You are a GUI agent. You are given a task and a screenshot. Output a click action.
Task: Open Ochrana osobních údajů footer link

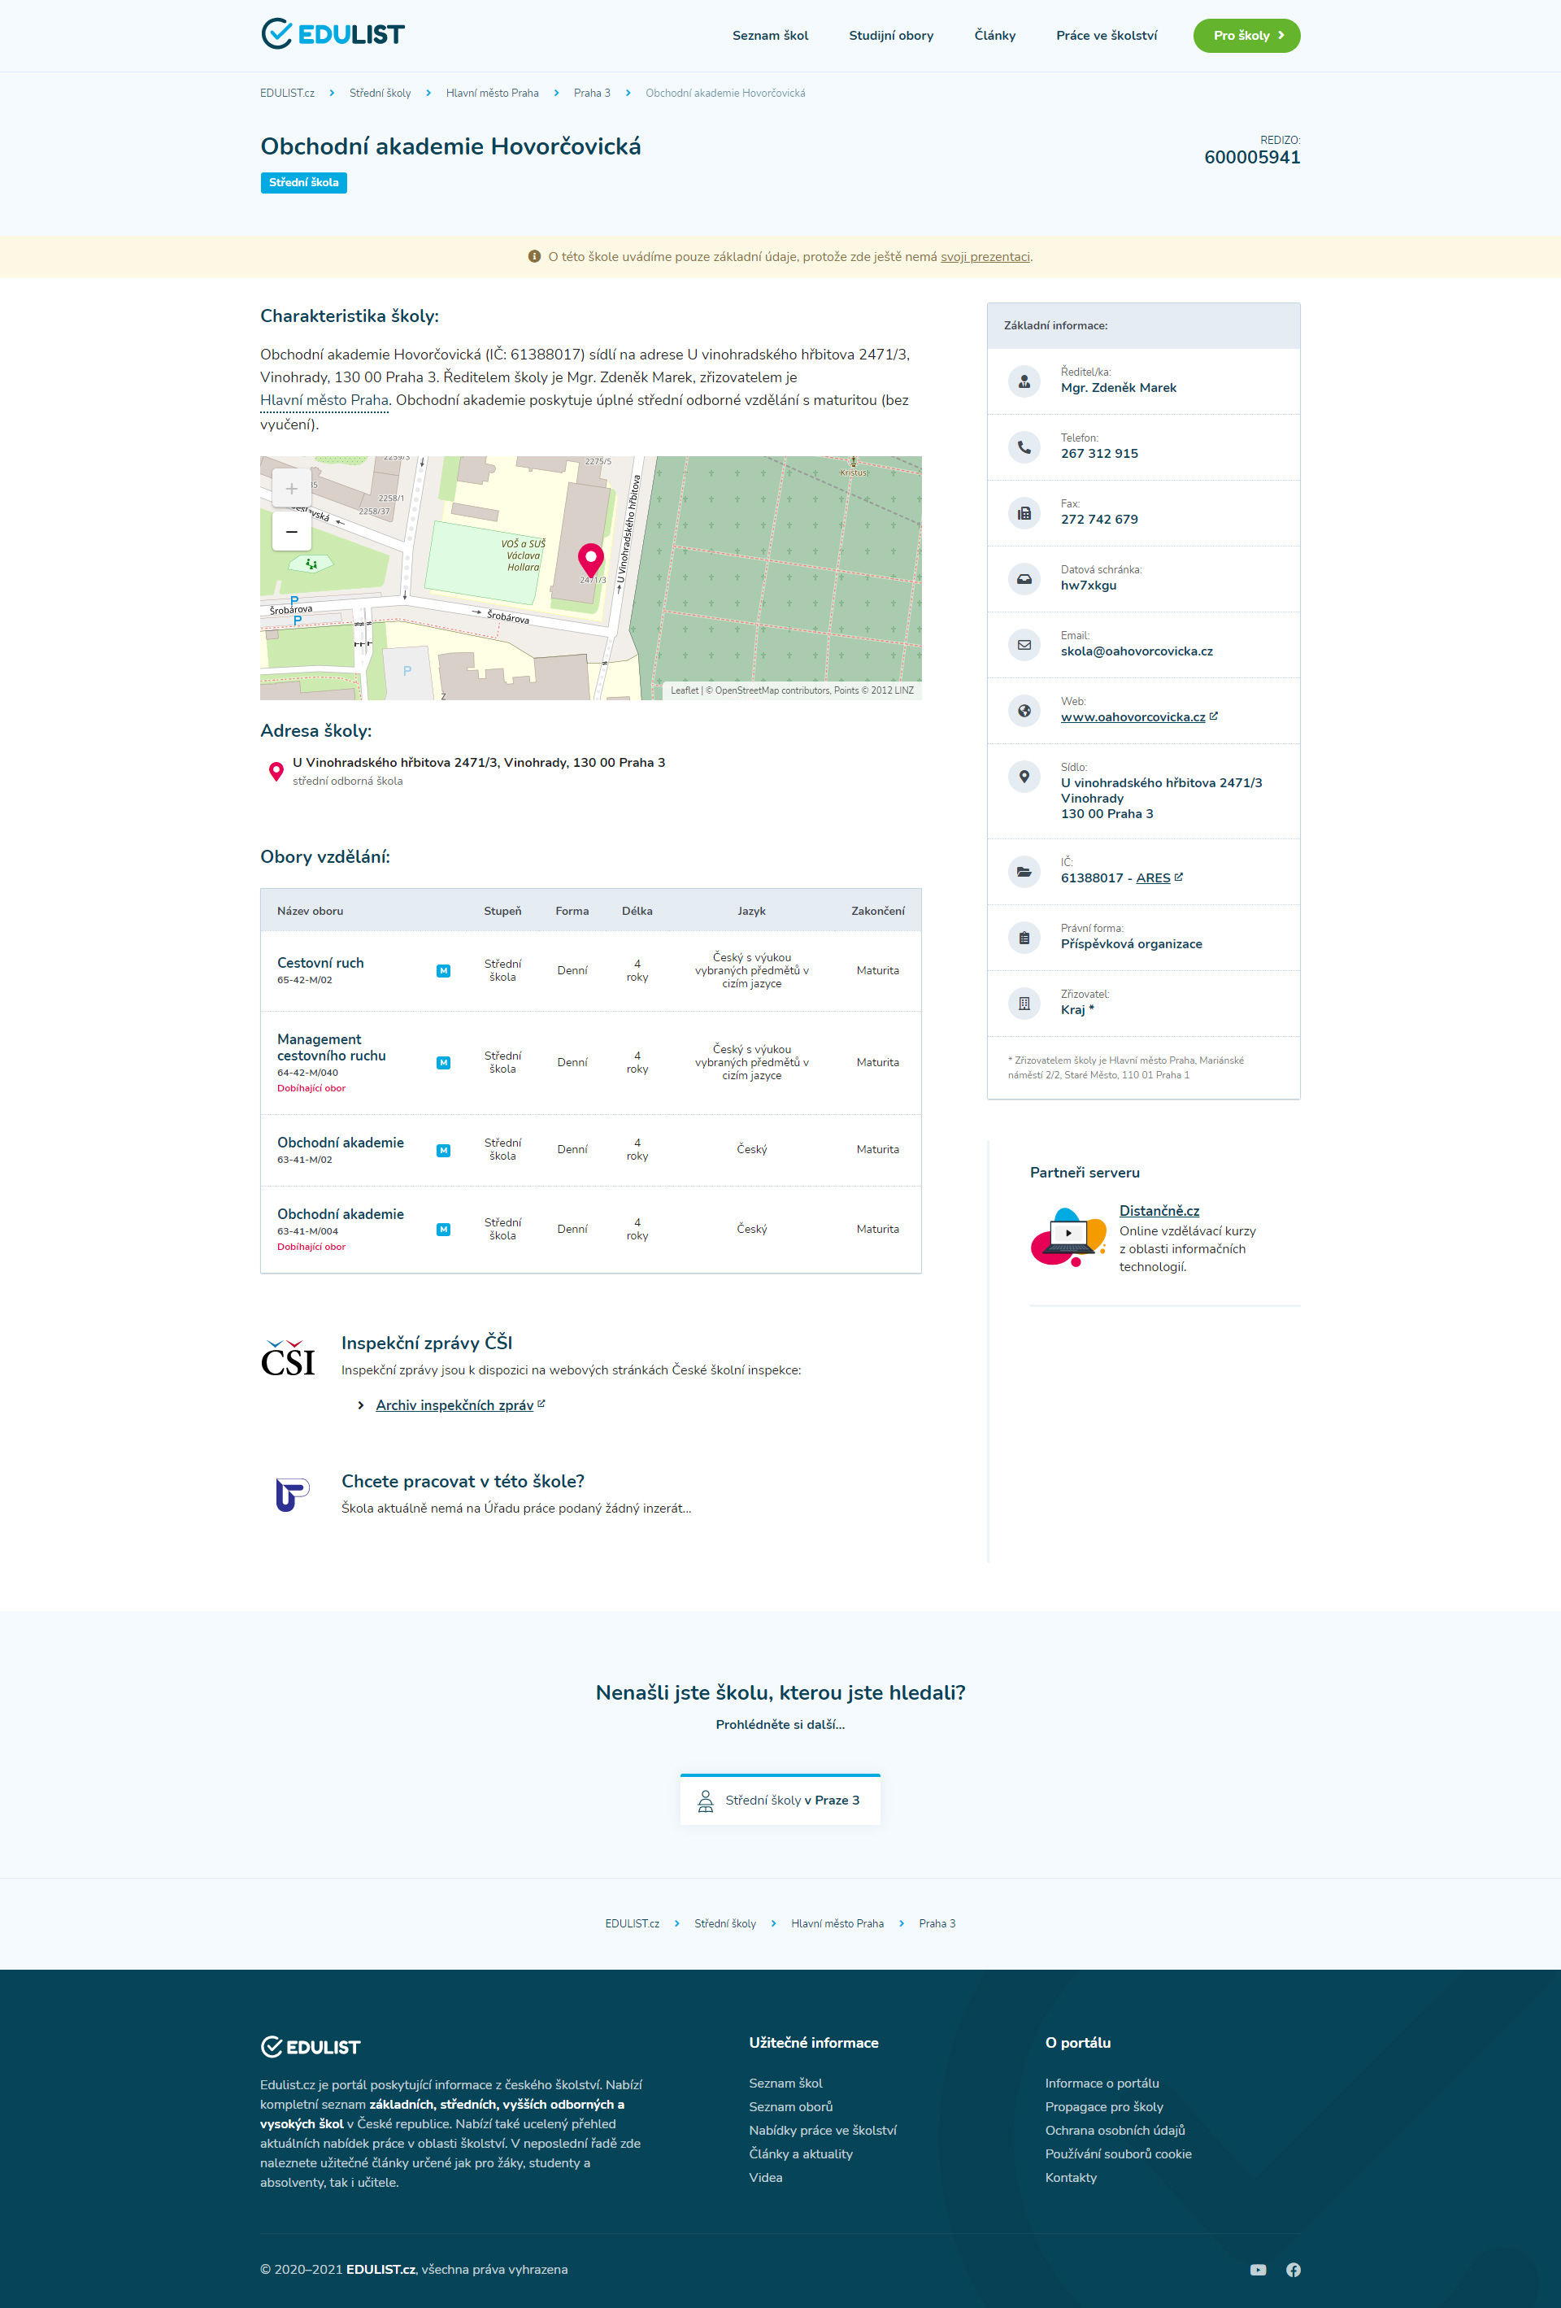click(1114, 2130)
